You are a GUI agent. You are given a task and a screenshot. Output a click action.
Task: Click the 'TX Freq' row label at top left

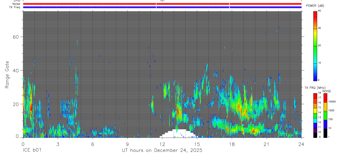click(15, 7)
